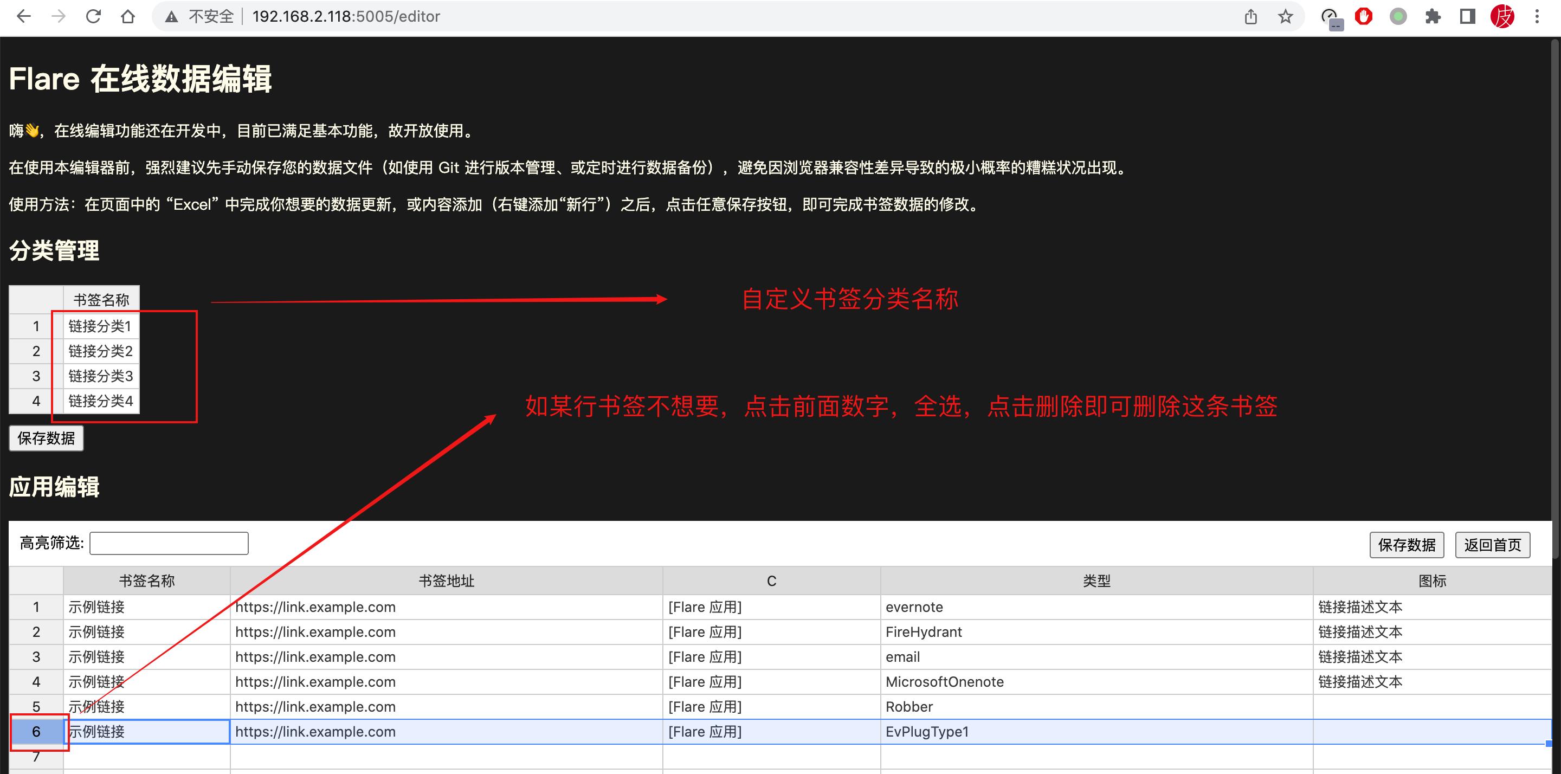Viewport: 1561px width, 774px height.
Task: Click row 2 bookmark URL cell
Action: (x=447, y=631)
